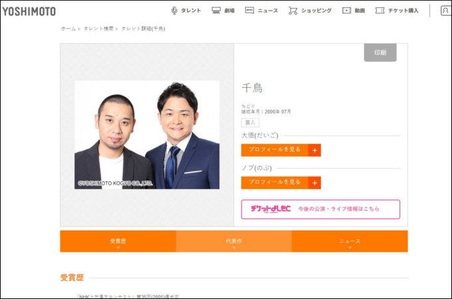This screenshot has height=299, width=452.
Task: Click the microphone icon beside タレント
Action: coord(174,11)
